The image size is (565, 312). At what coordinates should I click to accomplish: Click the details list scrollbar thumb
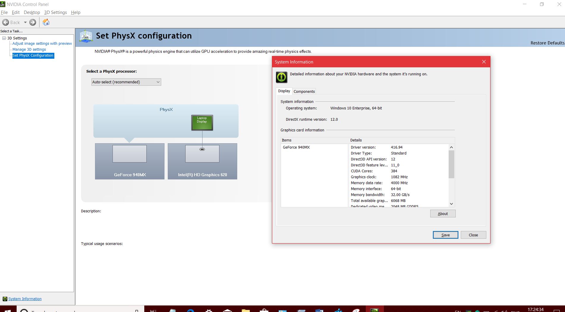click(451, 164)
